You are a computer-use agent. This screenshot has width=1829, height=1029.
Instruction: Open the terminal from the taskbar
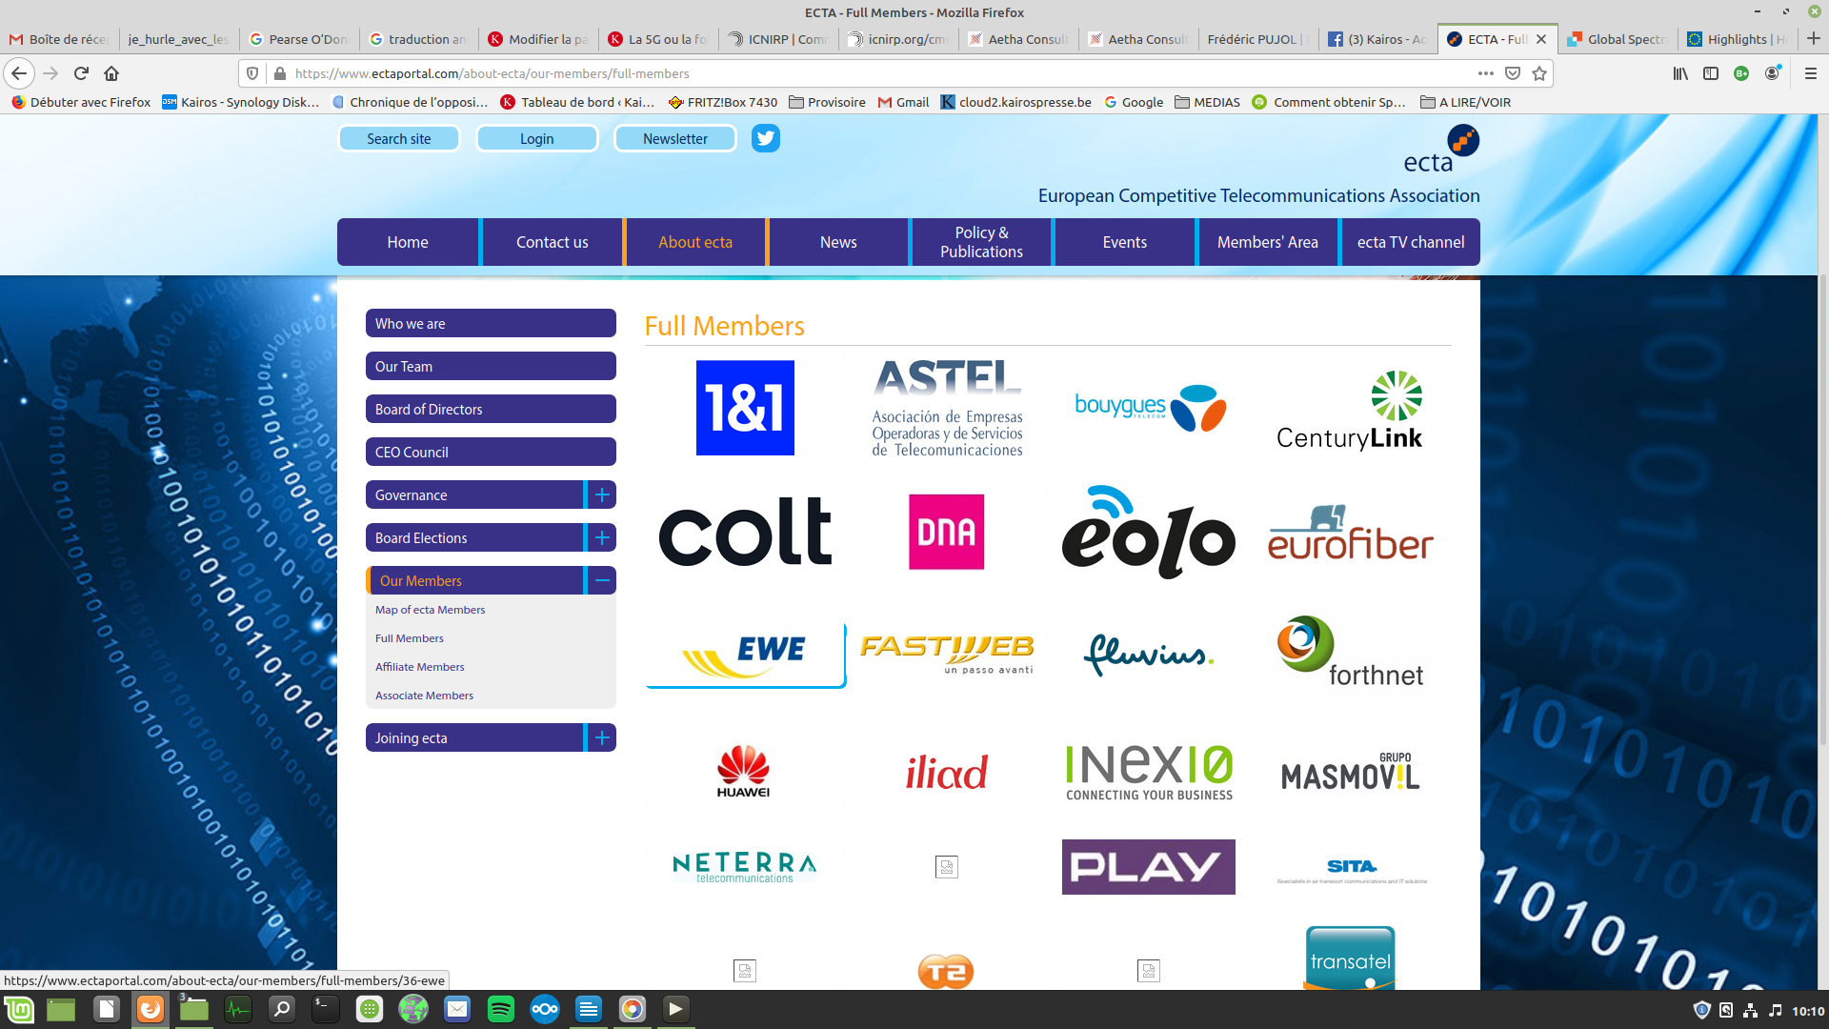tap(325, 1009)
